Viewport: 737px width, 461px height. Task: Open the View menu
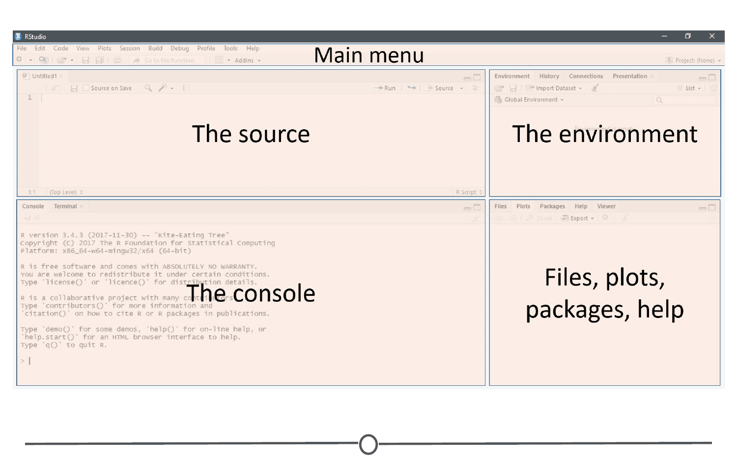(83, 48)
